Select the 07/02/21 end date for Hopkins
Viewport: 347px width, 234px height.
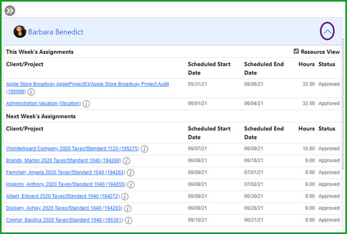point(254,184)
